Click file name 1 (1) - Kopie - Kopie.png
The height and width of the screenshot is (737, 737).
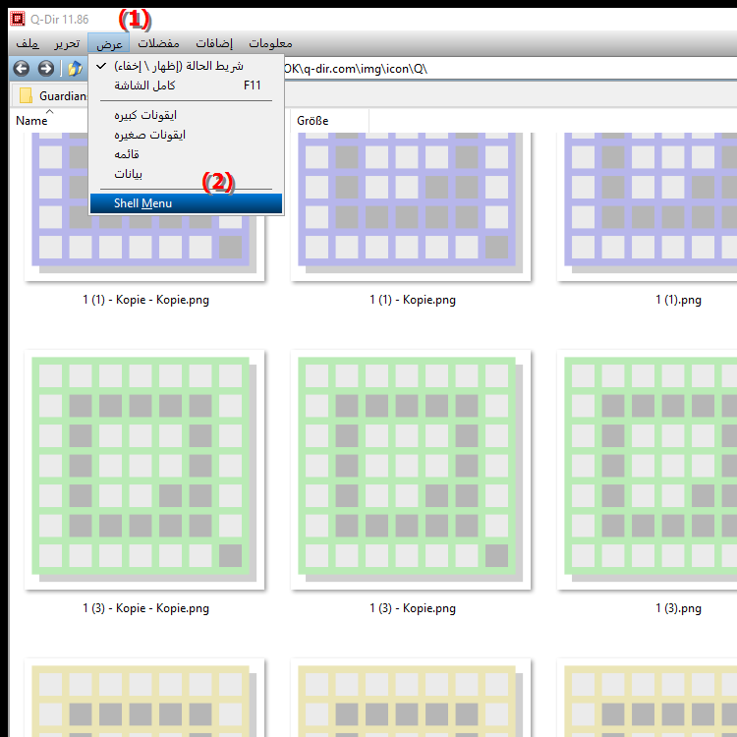145,300
